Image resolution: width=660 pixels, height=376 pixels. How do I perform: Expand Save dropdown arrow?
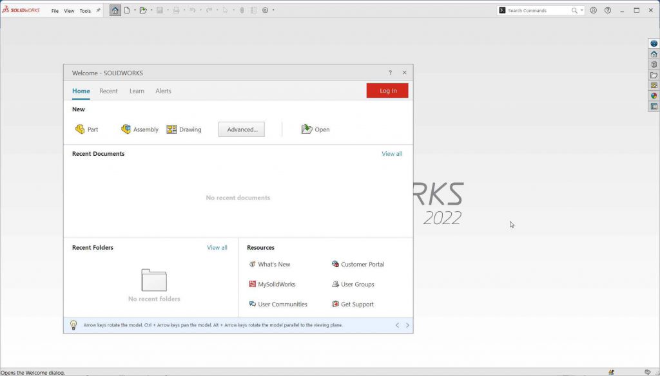tap(168, 10)
